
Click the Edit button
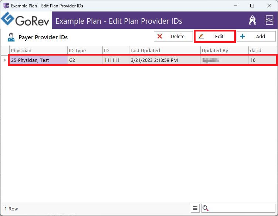point(214,36)
